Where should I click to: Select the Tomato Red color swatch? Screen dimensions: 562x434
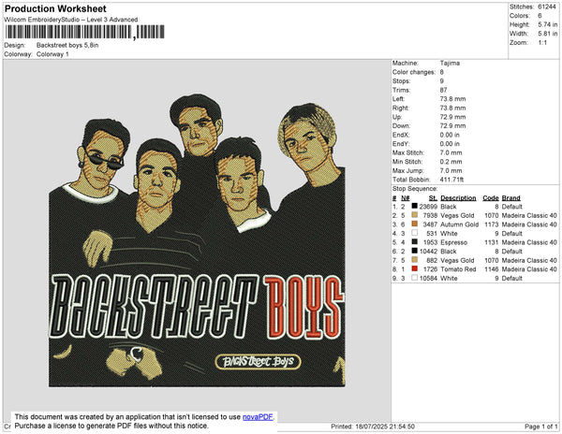(414, 268)
